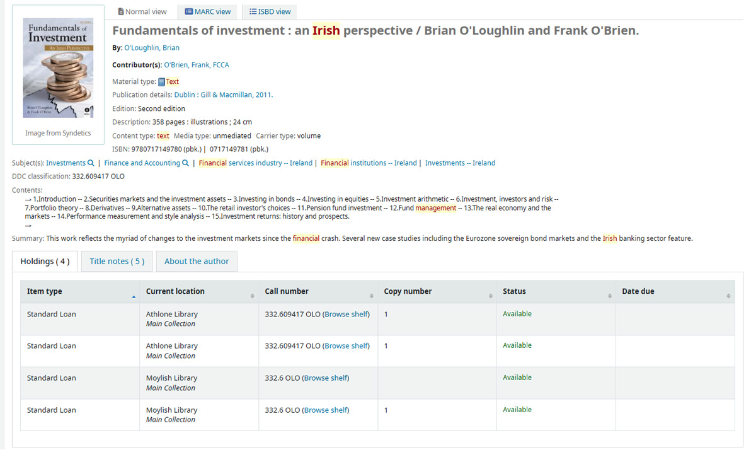The width and height of the screenshot is (756, 450).
Task: Click the search icon next to Investments subject
Action: [91, 163]
